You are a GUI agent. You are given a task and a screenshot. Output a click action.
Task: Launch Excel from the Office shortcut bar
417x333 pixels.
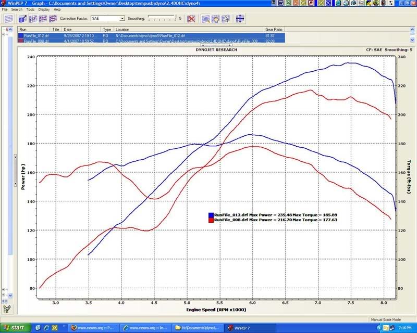288,3
